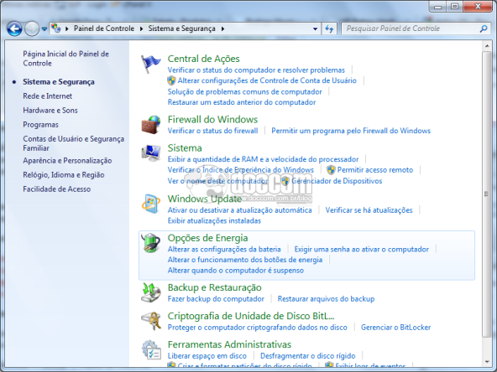The image size is (497, 372).
Task: Click Painel de Controle in the breadcrumb
Action: [104, 28]
